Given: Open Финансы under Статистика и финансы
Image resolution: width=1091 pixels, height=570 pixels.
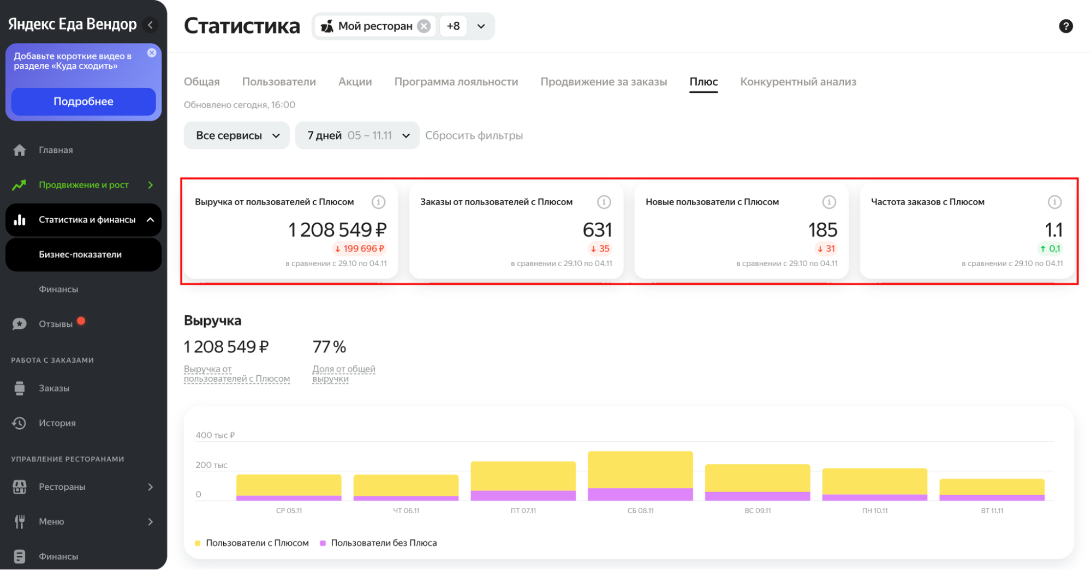Looking at the screenshot, I should pos(58,289).
